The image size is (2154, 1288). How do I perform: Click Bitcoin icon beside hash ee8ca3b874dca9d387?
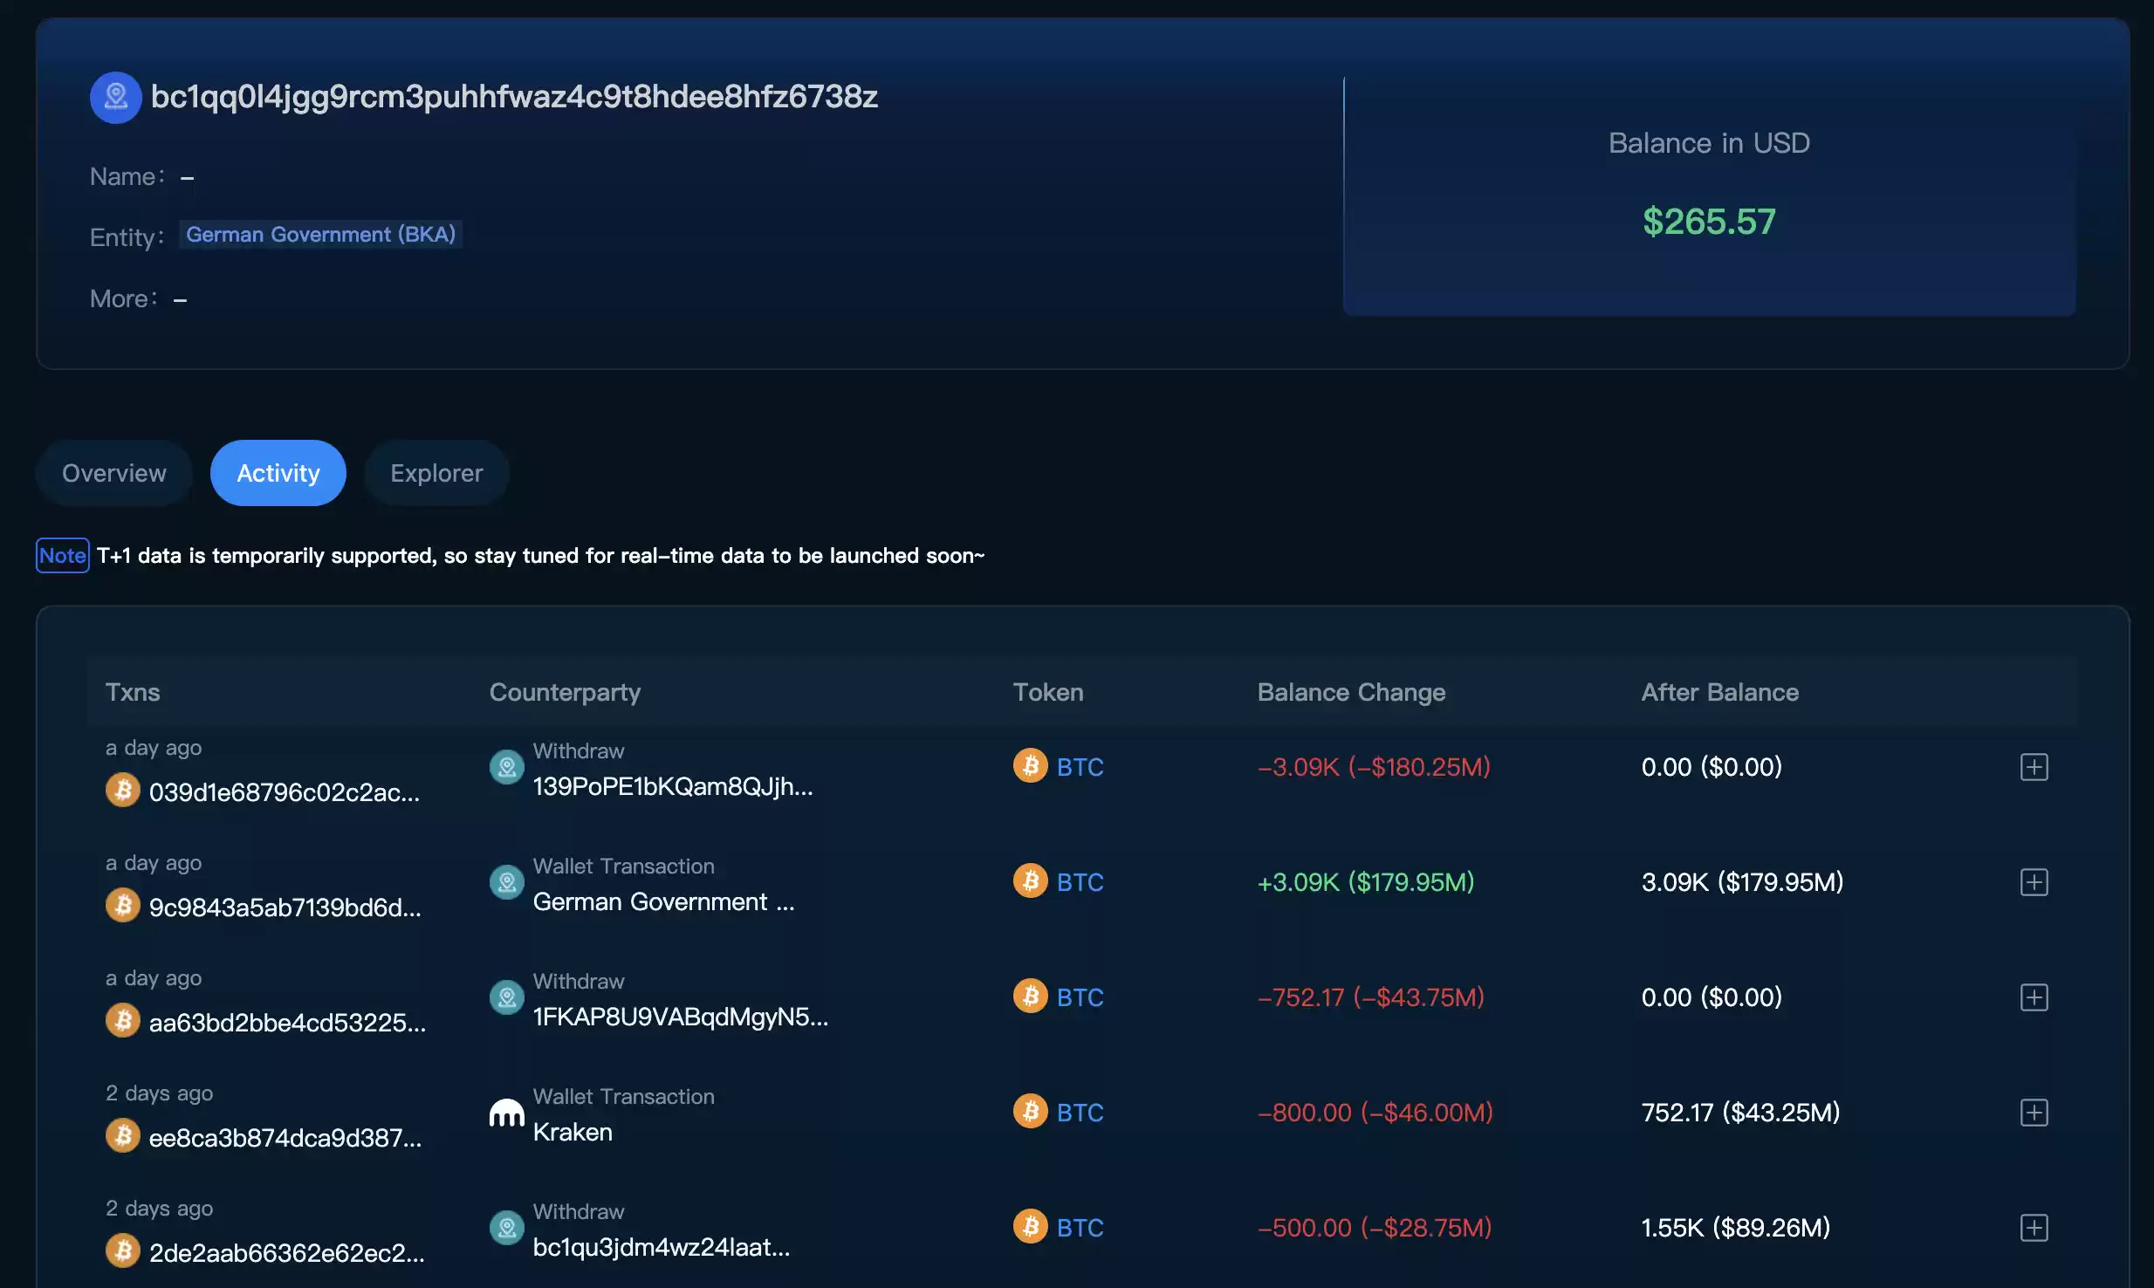click(123, 1136)
